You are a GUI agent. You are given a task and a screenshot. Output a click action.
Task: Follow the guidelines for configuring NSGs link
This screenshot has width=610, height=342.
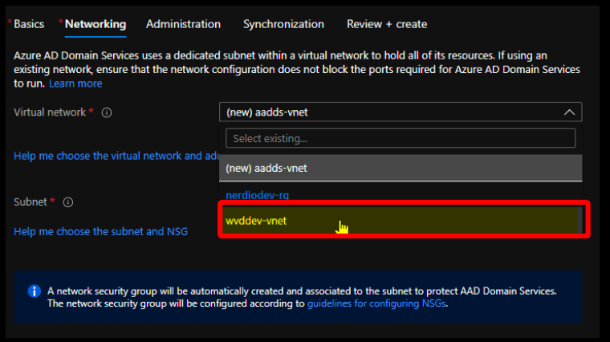(x=376, y=303)
